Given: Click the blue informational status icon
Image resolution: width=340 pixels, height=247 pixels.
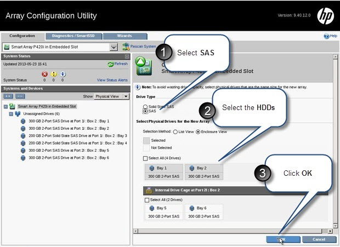Looking at the screenshot, I should tap(63, 74).
